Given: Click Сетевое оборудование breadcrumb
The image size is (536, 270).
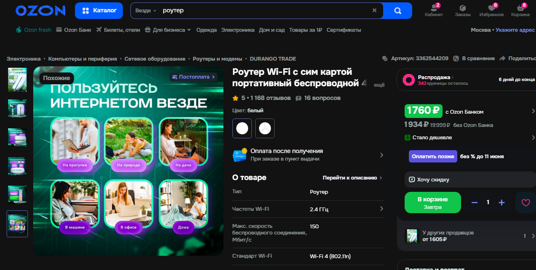Looking at the screenshot, I should [155, 59].
